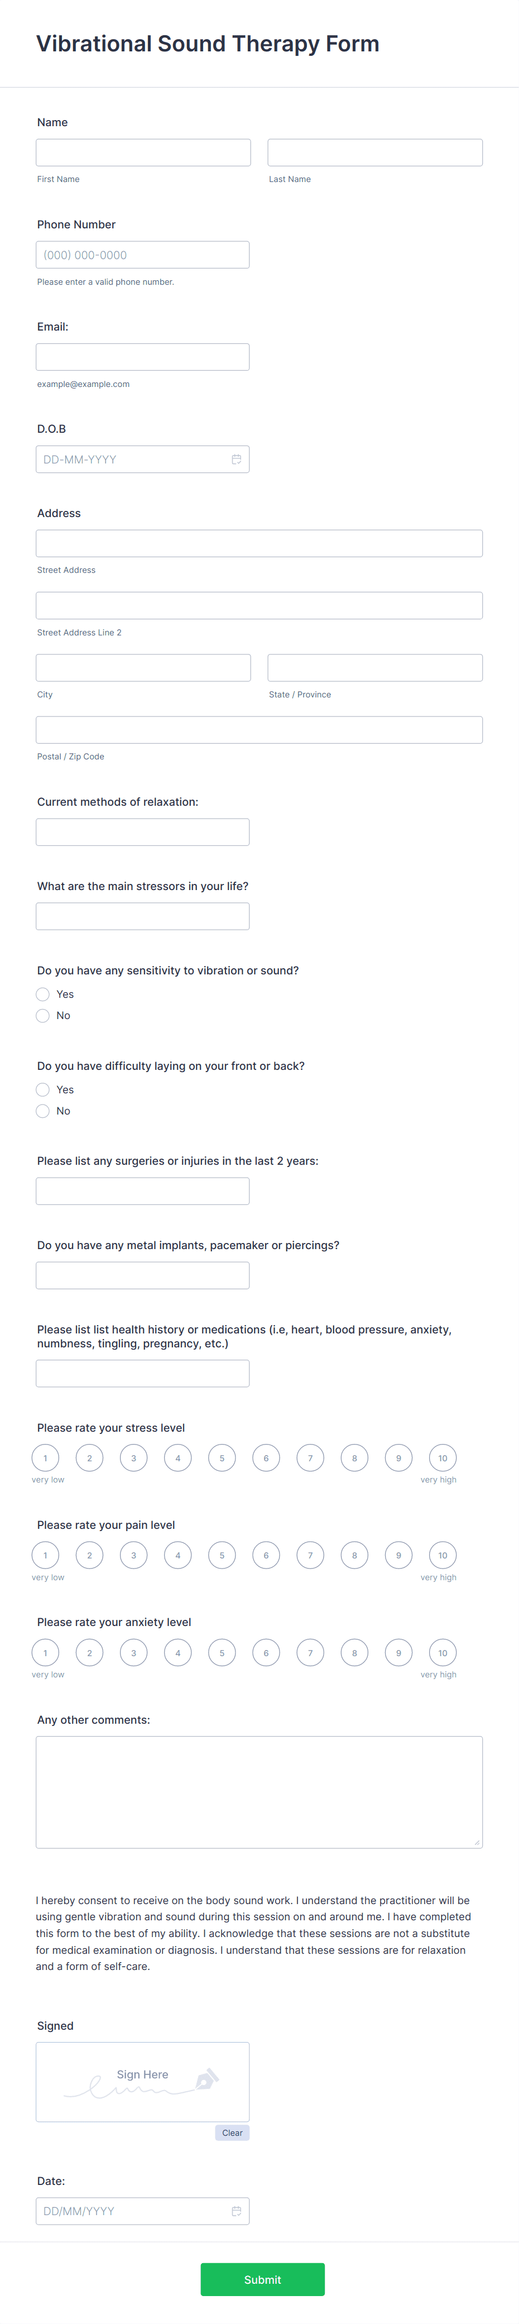Select Yes for sensitivity to vibration or sound
The image size is (519, 2324).
coord(42,993)
